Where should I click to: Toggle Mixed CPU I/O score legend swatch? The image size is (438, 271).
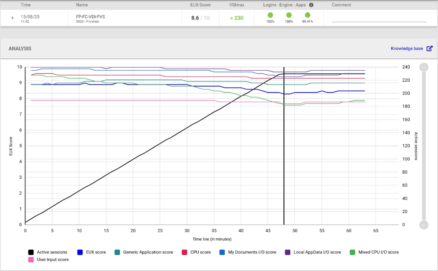point(353,252)
